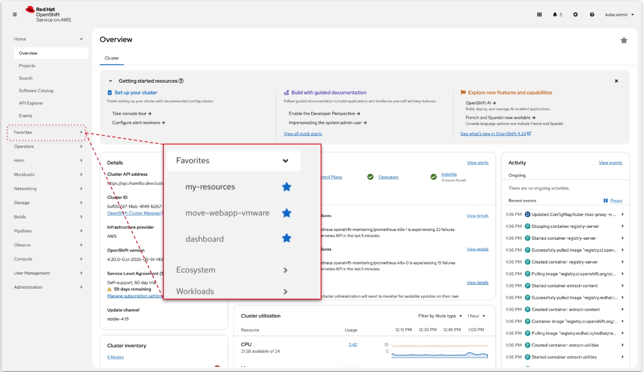Open the hamburger navigation menu
The image size is (644, 372).
point(14,14)
